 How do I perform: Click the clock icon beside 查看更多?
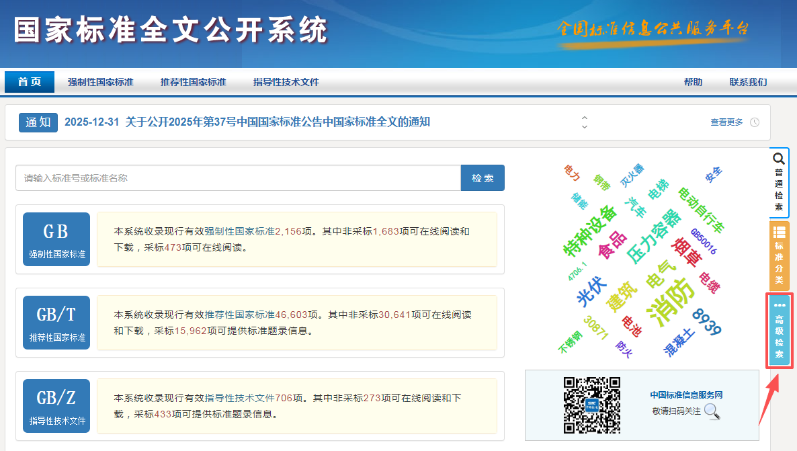click(755, 122)
